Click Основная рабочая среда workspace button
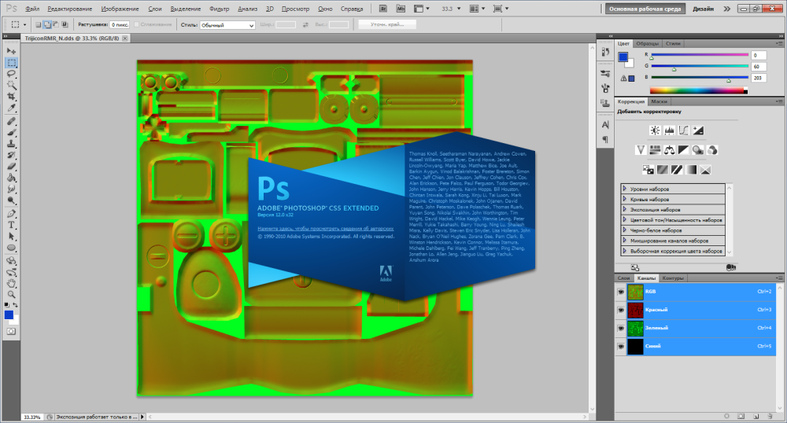This screenshot has height=423, width=787. 645,9
